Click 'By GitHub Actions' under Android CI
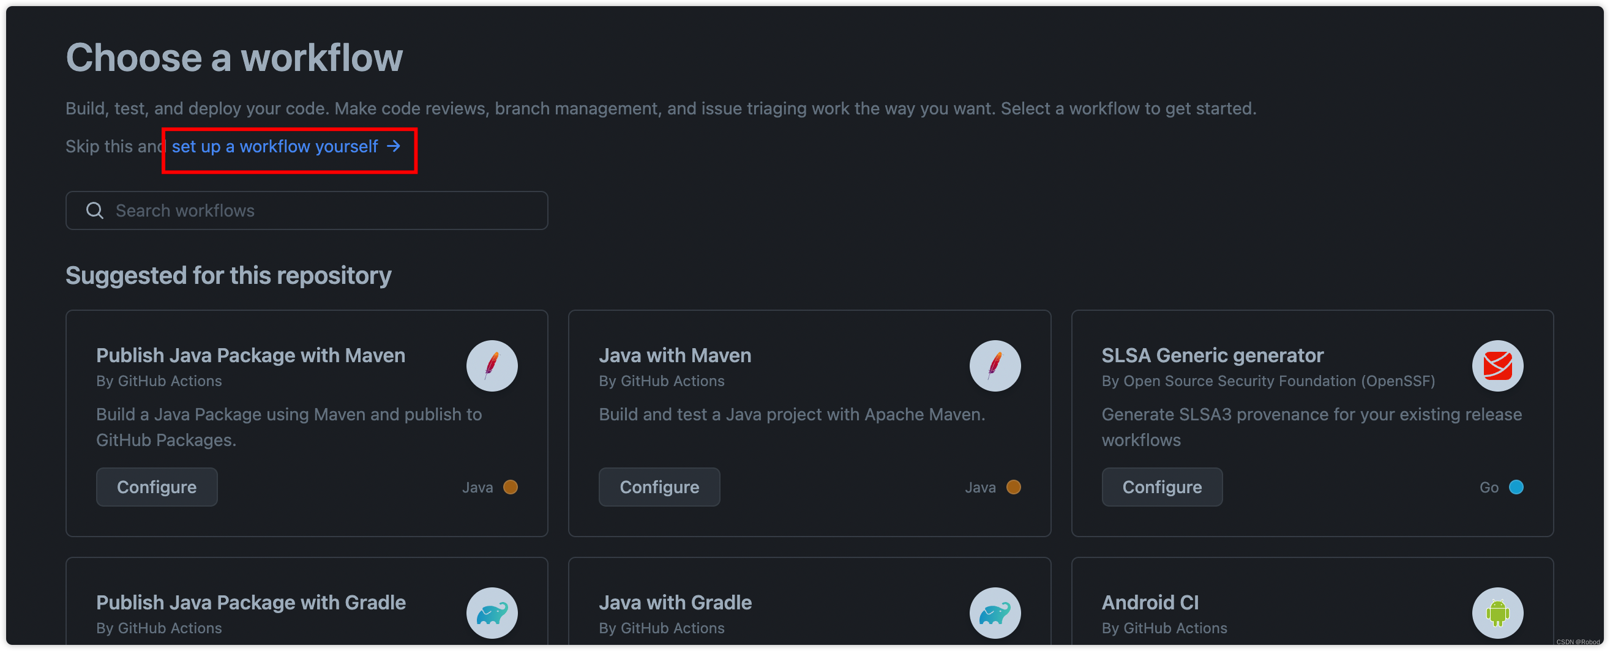1610x651 pixels. coord(1164,628)
